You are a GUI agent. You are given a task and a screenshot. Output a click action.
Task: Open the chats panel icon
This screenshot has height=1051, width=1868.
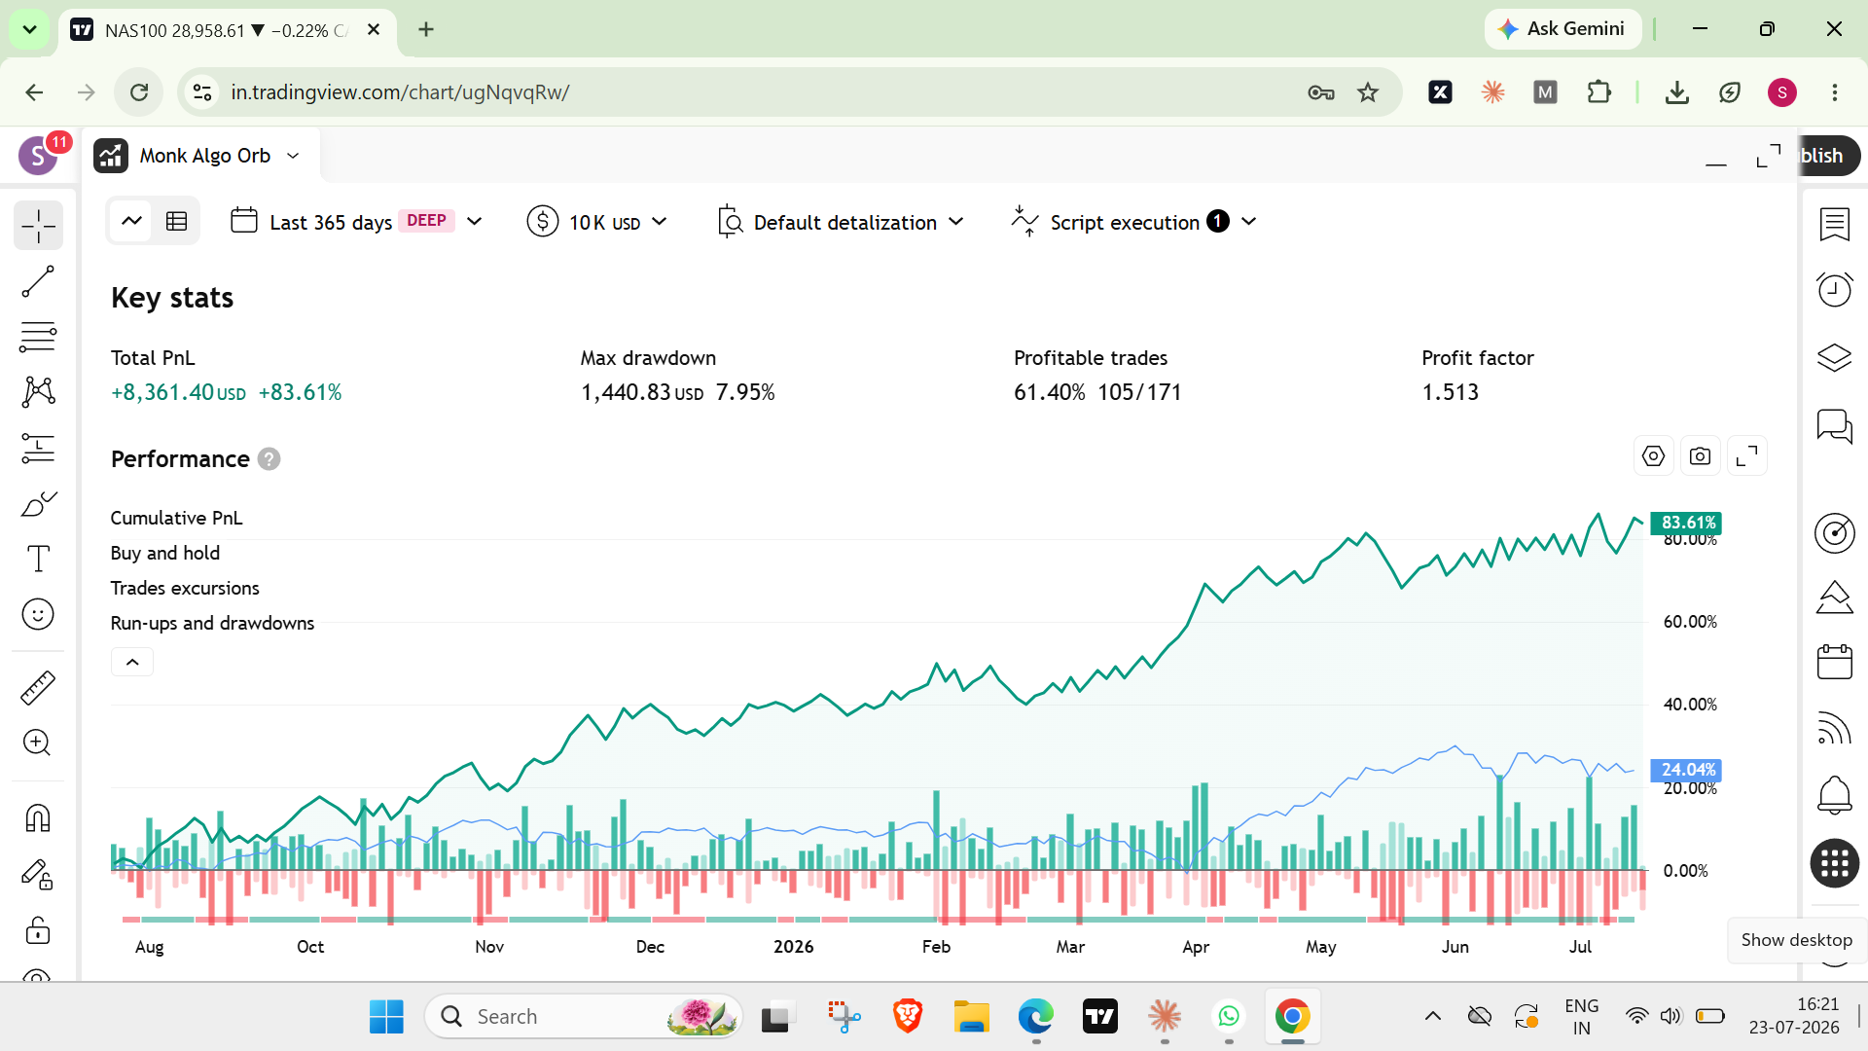click(1835, 426)
